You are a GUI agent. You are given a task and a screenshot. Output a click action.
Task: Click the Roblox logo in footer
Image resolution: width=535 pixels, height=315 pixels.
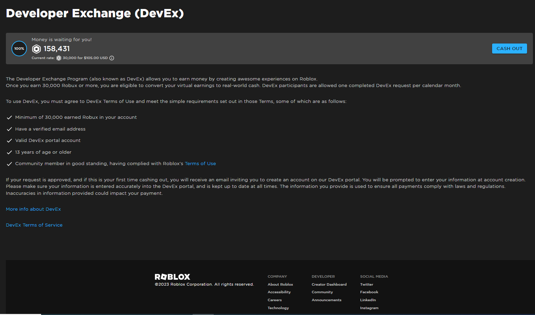172,277
